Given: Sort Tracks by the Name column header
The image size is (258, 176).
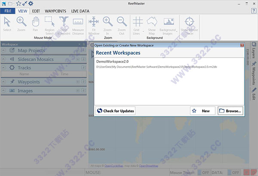Looking at the screenshot, I should point(24,74).
